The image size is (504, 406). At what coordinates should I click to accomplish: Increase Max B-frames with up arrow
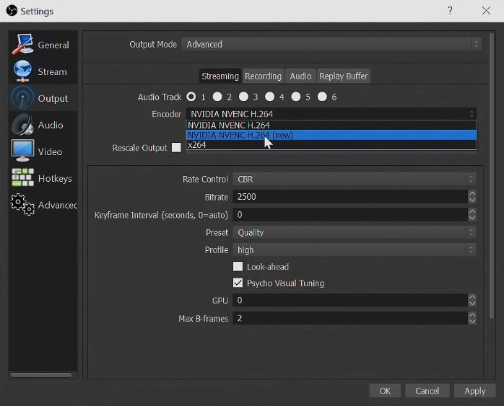[472, 315]
